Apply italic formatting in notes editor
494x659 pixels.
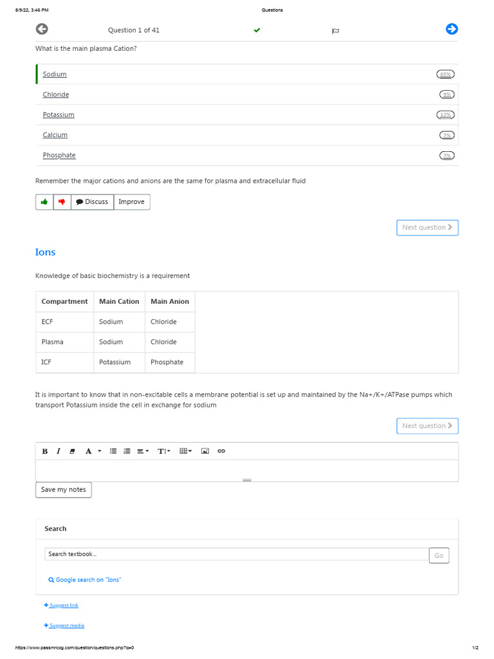pyautogui.click(x=58, y=451)
